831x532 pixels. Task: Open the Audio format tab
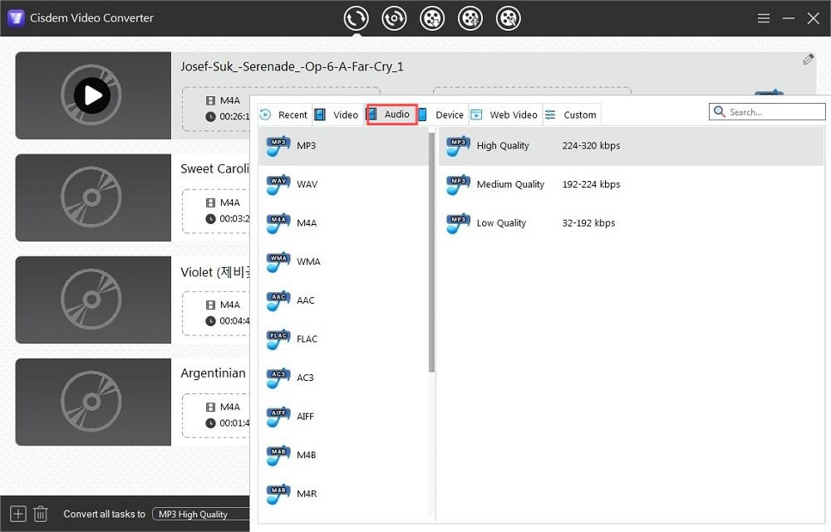click(x=391, y=115)
